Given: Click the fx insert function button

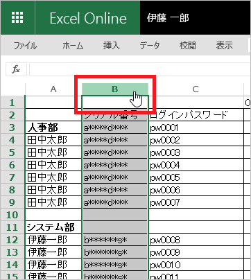Looking at the screenshot, I should [16, 69].
